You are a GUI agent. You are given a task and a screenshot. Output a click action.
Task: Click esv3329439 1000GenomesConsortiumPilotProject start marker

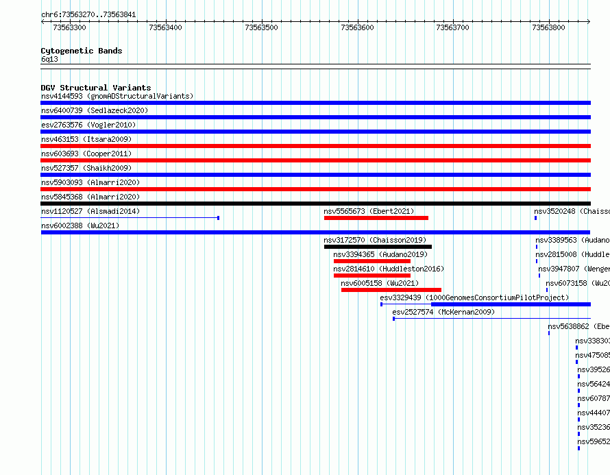[381, 304]
